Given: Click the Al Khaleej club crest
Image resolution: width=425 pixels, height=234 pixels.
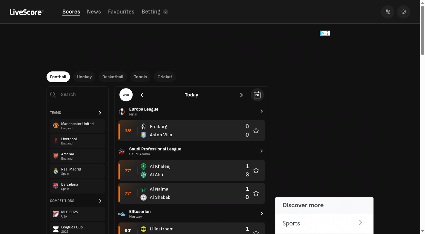Looking at the screenshot, I should pyautogui.click(x=144, y=167).
